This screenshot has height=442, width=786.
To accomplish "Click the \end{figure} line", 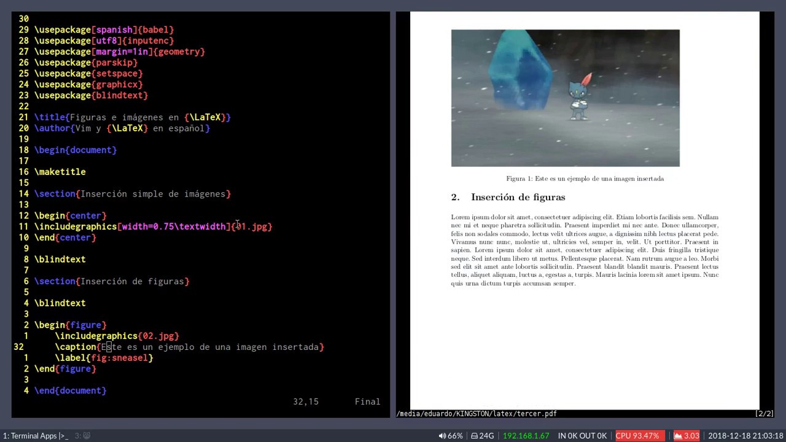I will pos(65,369).
